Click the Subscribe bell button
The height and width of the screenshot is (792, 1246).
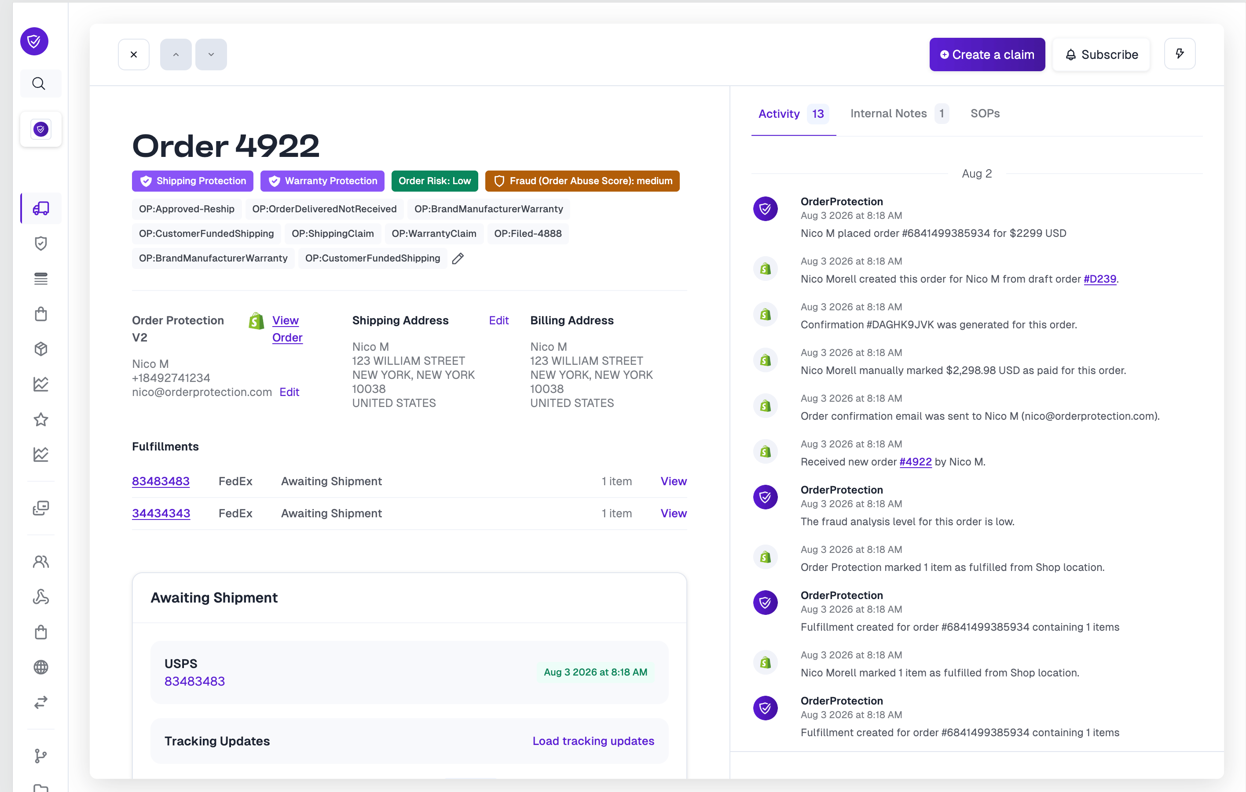(x=1101, y=54)
